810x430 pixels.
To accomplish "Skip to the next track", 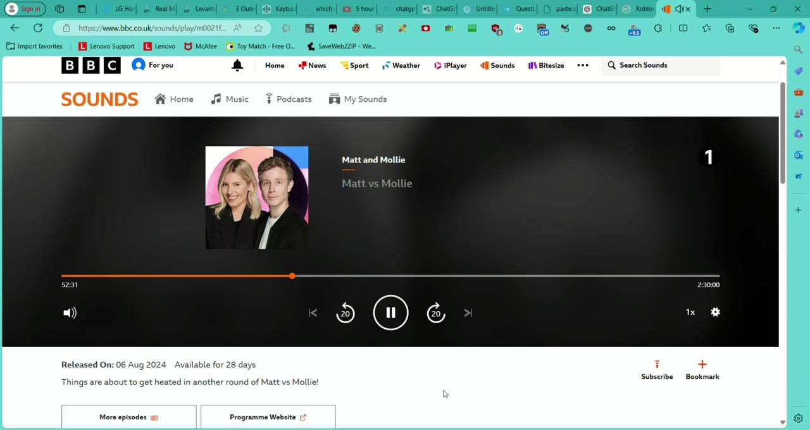I will point(468,312).
